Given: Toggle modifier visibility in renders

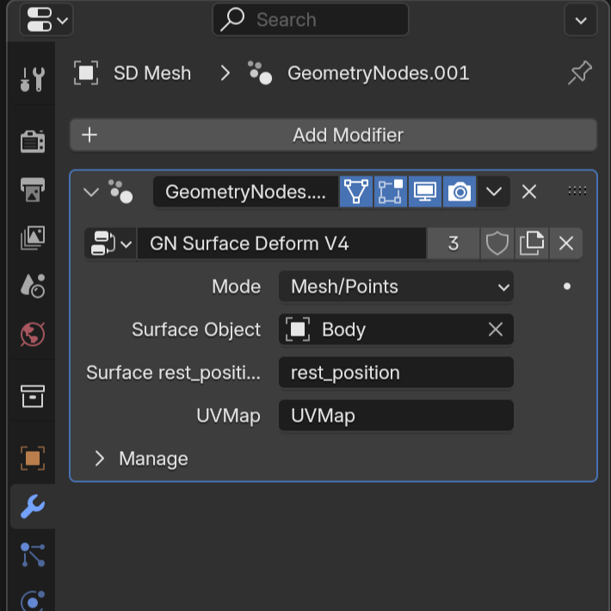Looking at the screenshot, I should [x=460, y=192].
